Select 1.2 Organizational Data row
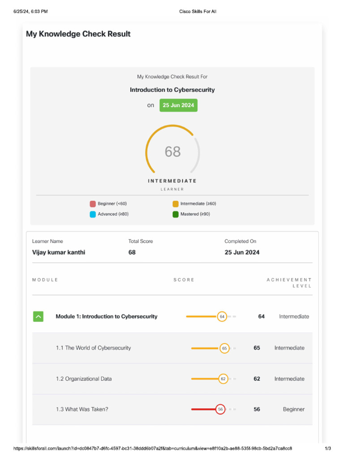The image size is (344, 459). [x=172, y=379]
